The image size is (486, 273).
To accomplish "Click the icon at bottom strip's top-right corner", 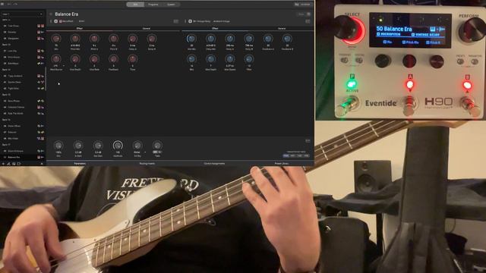I will click(308, 141).
